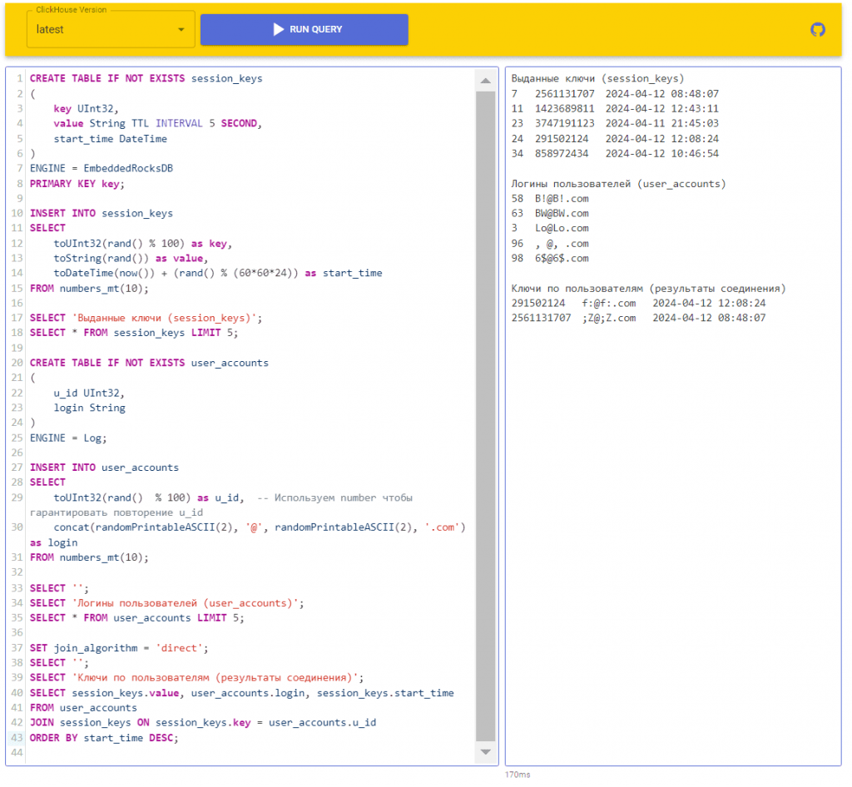Click the editor scroll down arrow
Image resolution: width=852 pixels, height=787 pixels.
tap(485, 752)
